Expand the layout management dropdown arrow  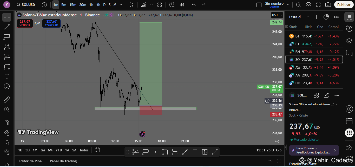288,5
